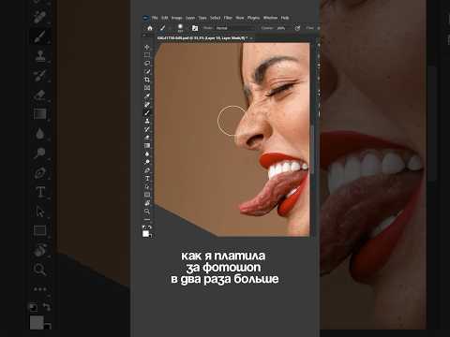Screen dimensions: 450x337
Task: Select the Zoom tool in toolbar
Action: (147, 212)
